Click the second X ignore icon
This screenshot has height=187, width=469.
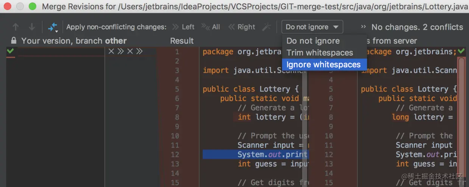(x=130, y=51)
